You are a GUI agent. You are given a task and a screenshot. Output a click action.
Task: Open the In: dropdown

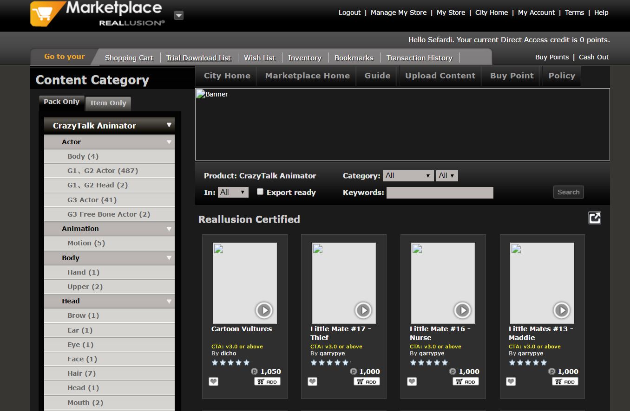[x=233, y=192]
